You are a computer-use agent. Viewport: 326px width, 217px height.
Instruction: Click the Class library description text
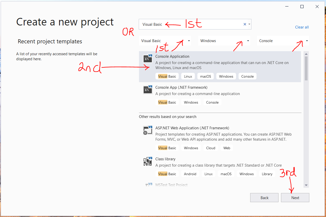(x=218, y=165)
